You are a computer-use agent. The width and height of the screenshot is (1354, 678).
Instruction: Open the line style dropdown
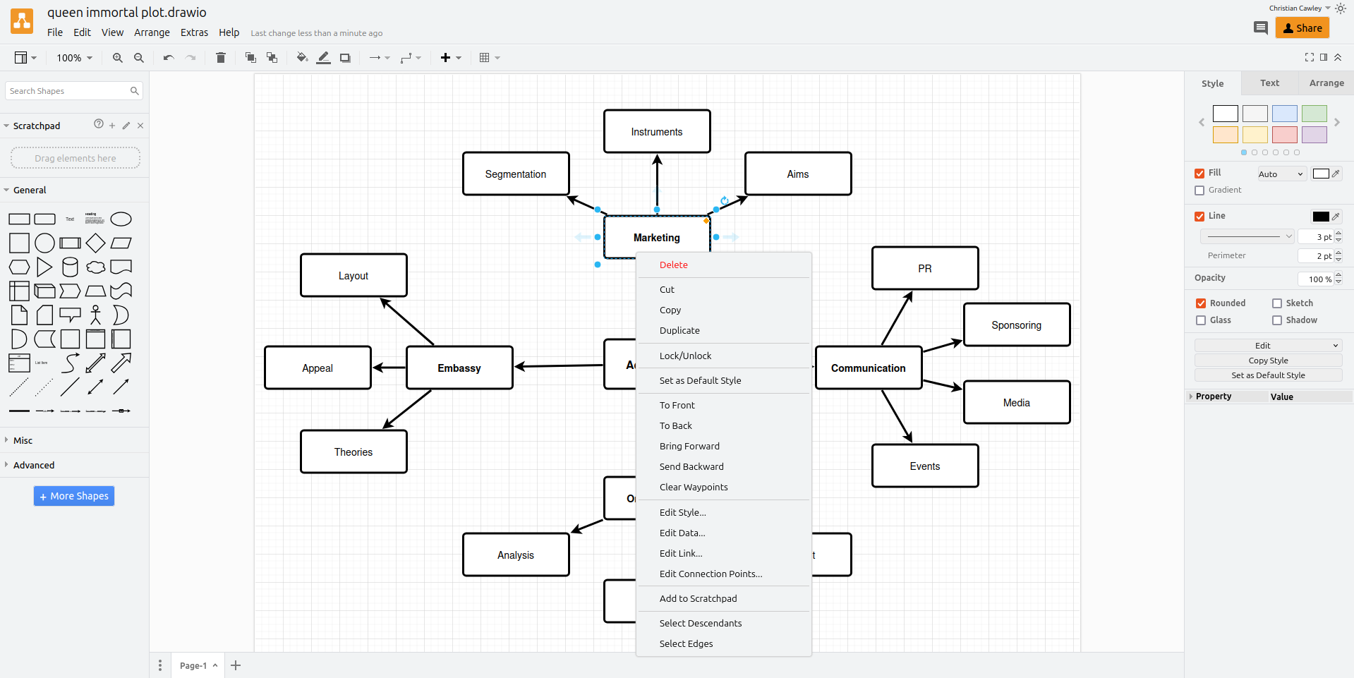pos(1246,236)
